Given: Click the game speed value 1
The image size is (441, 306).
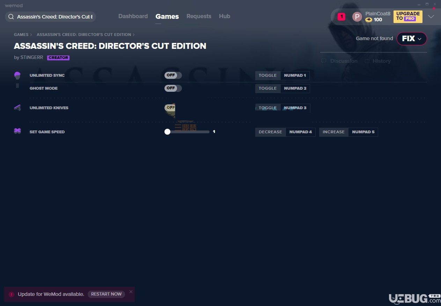Looking at the screenshot, I should coord(214,132).
